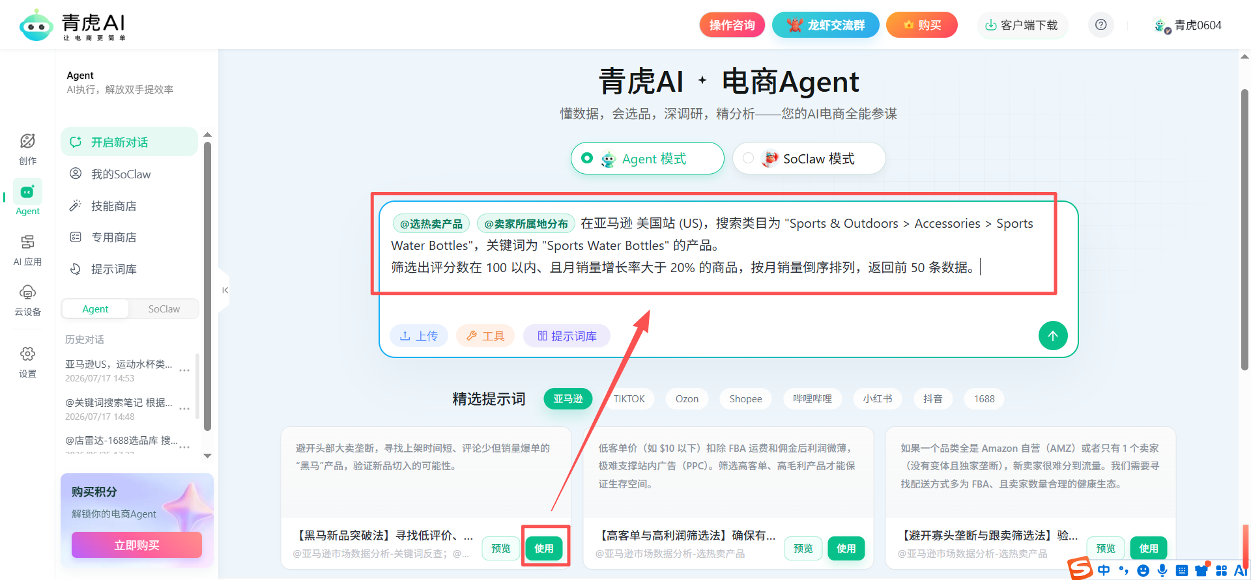Join the 龙虾交流群 button
Viewport: 1251px width, 580px height.
[826, 25]
